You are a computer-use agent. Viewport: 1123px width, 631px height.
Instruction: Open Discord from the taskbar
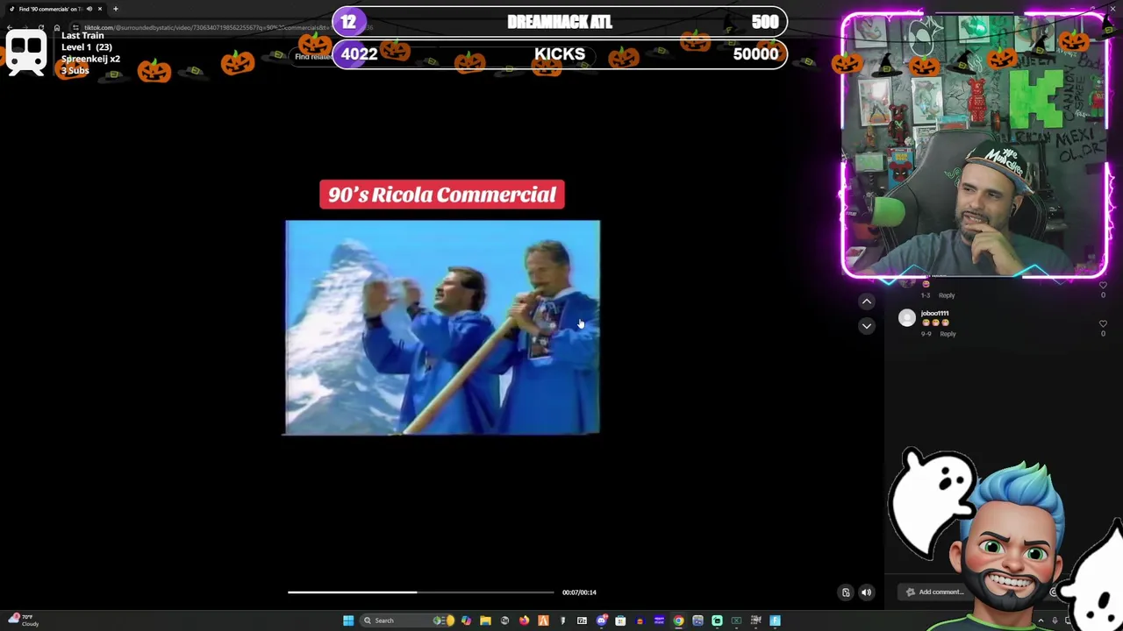pyautogui.click(x=601, y=620)
